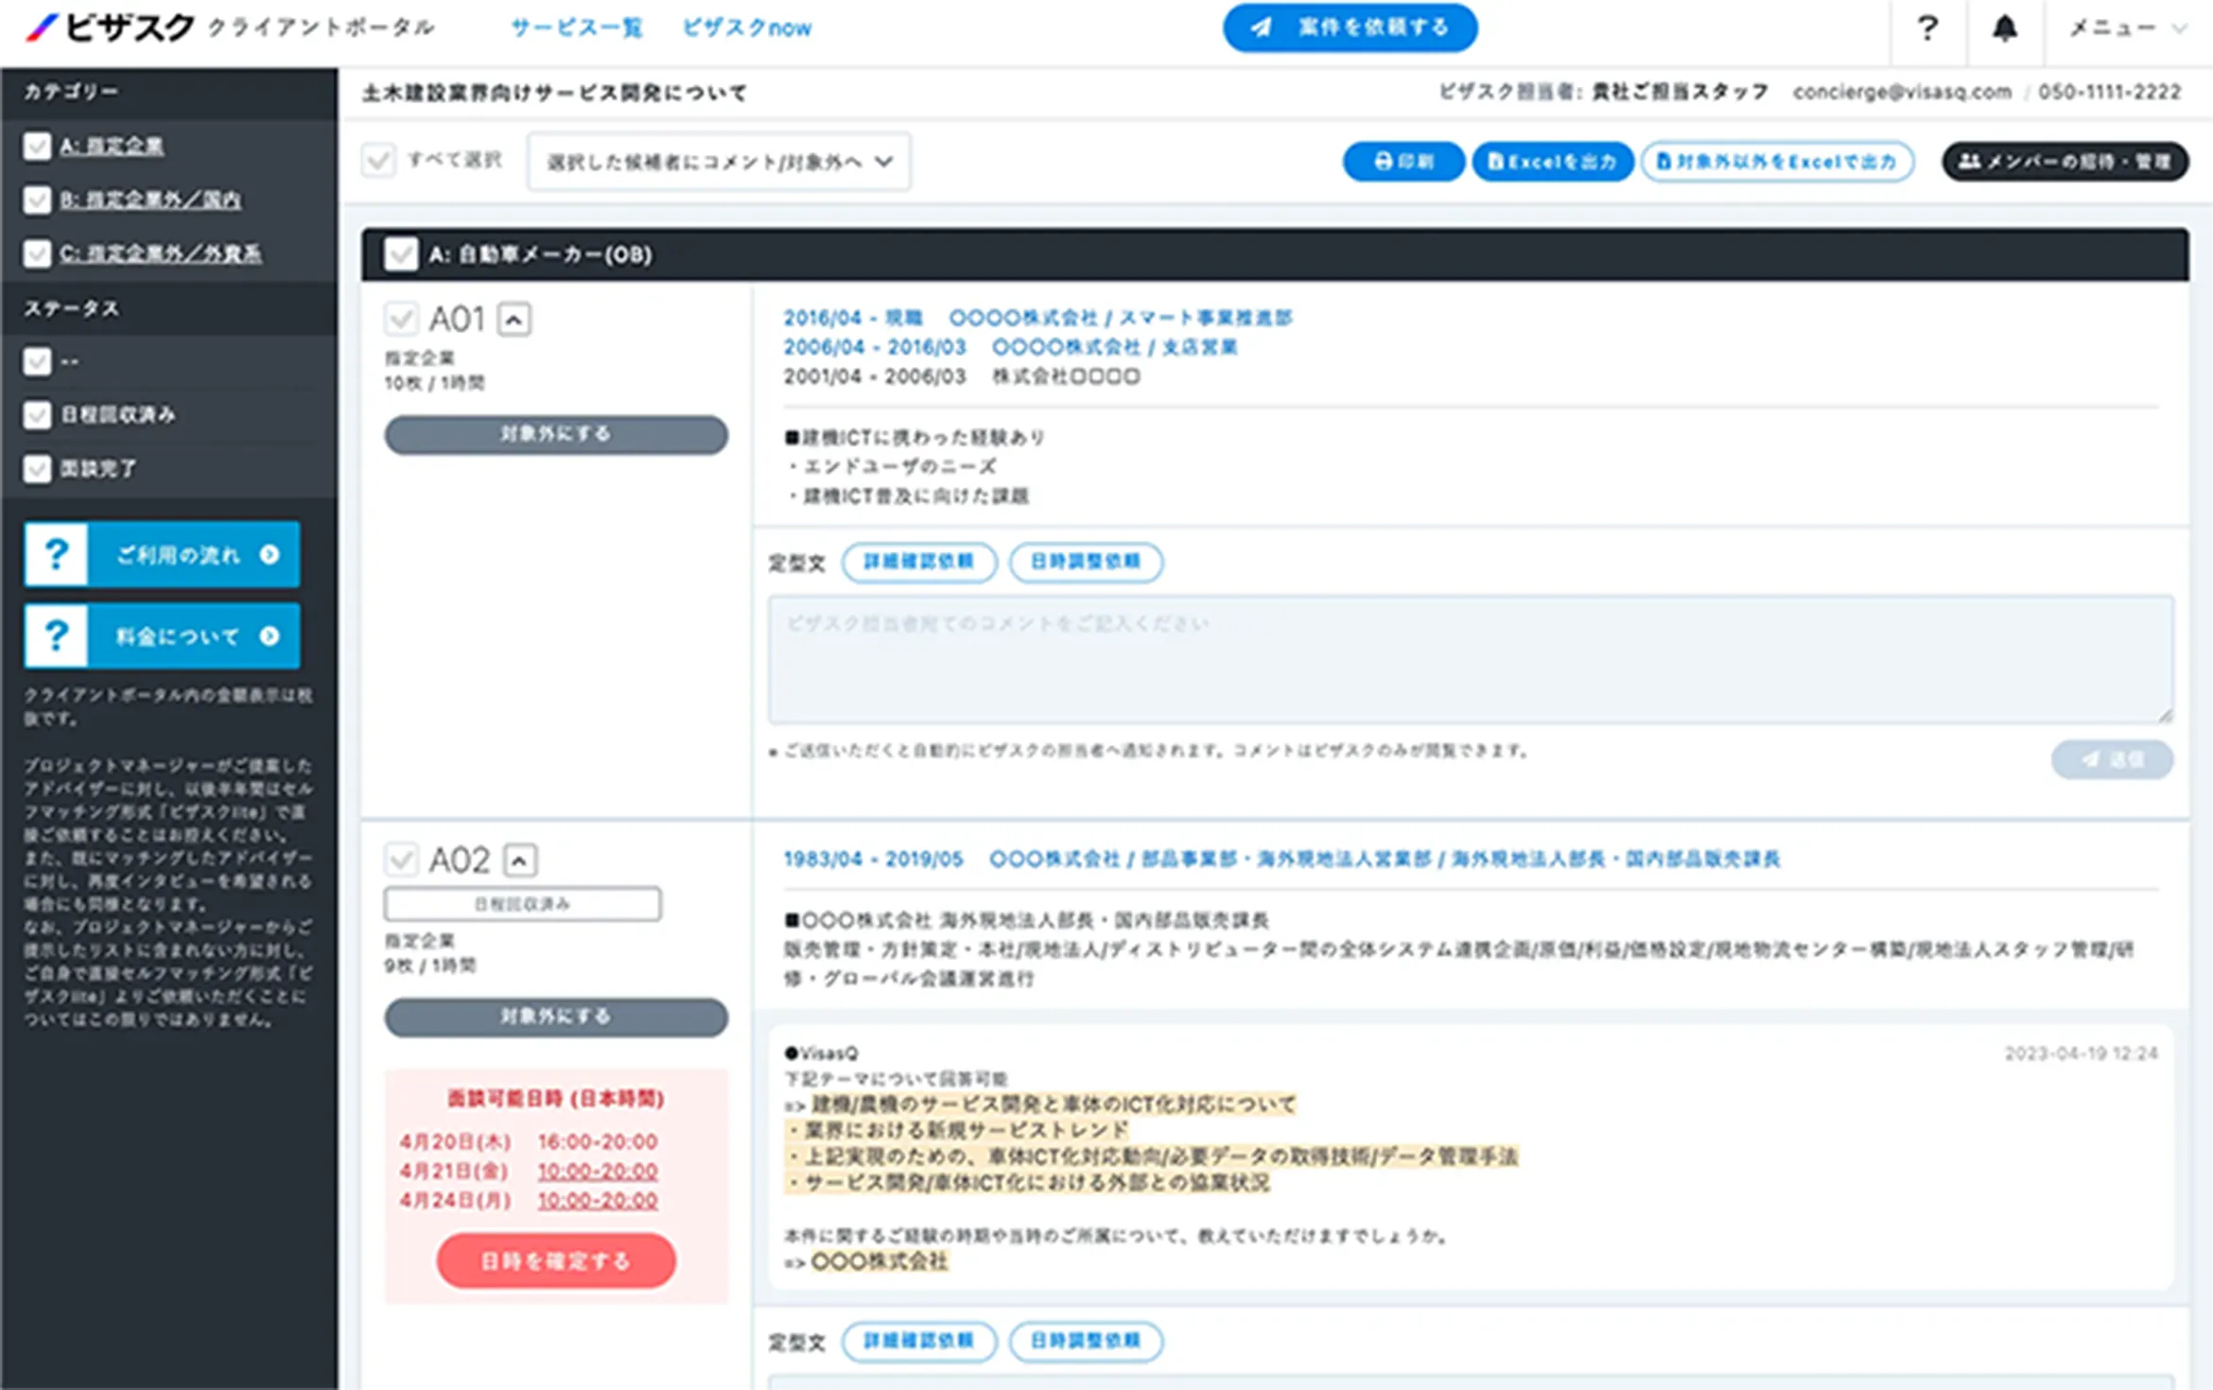Open サービス一覧 in top navigation
The width and height of the screenshot is (2213, 1390).
(x=577, y=28)
